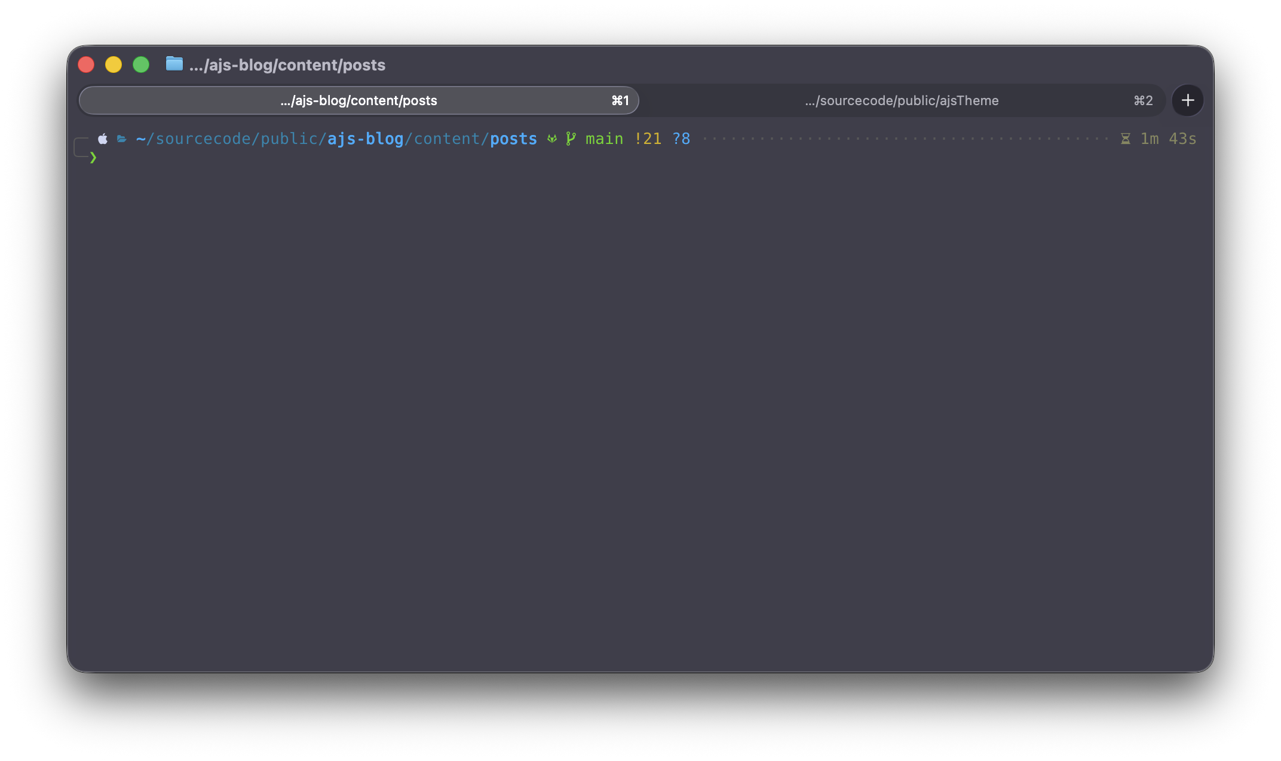Click the green zoom button in the window corner

[141, 64]
